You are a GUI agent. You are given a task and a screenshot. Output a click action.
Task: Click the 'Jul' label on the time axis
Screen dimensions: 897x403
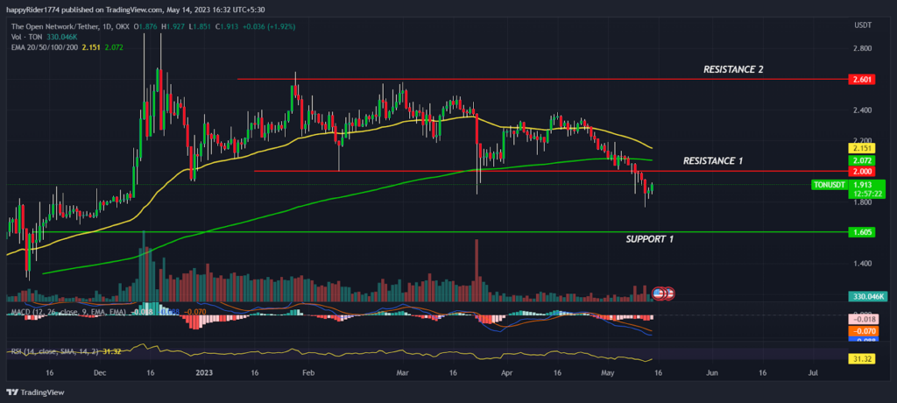point(814,372)
